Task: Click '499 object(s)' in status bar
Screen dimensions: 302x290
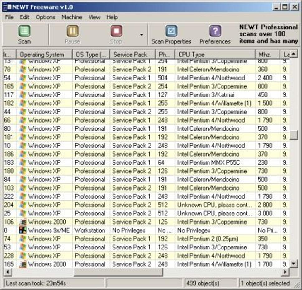Action: [203, 283]
